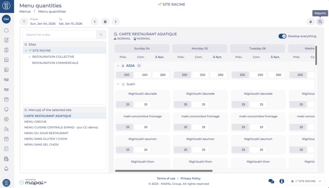The height and width of the screenshot is (188, 329).
Task: Click the edit note sidebar icon
Action: pos(6,40)
